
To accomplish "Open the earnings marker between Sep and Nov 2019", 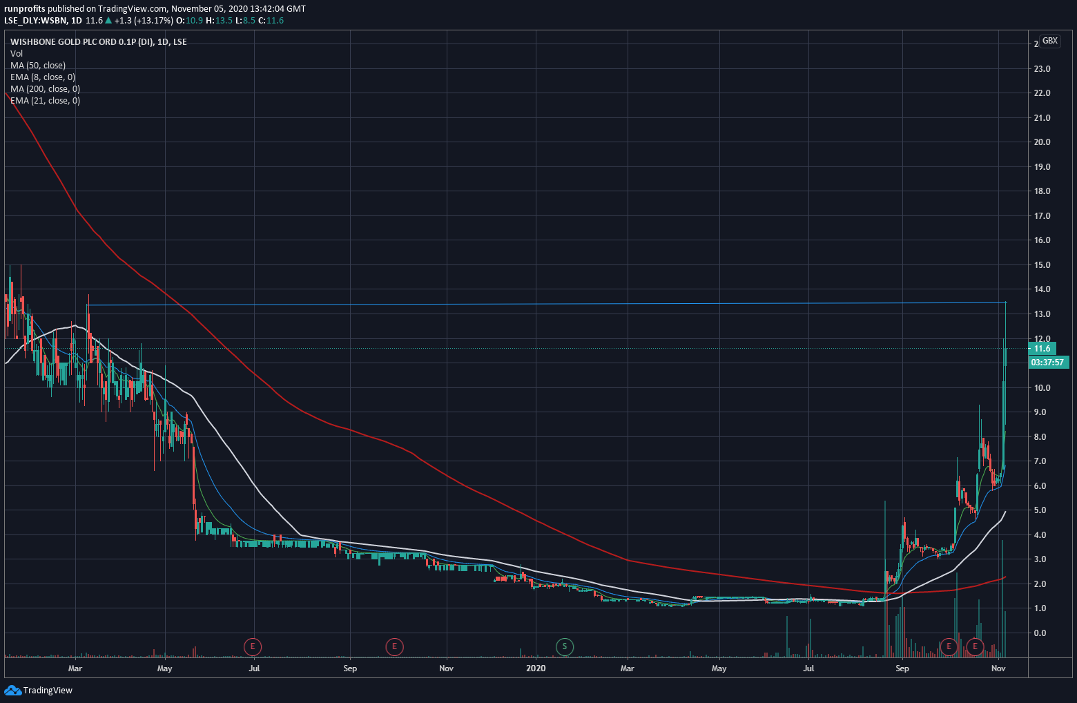I will click(x=394, y=647).
